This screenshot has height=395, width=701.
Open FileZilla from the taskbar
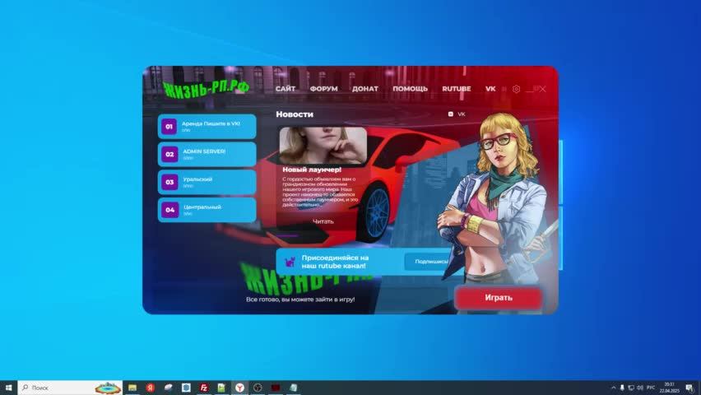[204, 388]
